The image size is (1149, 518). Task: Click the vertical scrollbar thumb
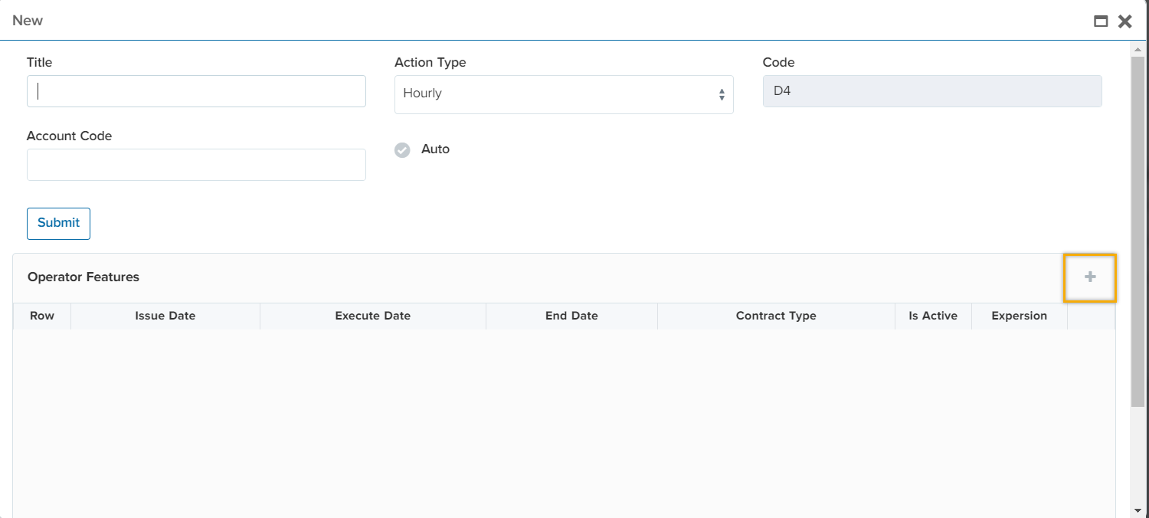point(1138,230)
